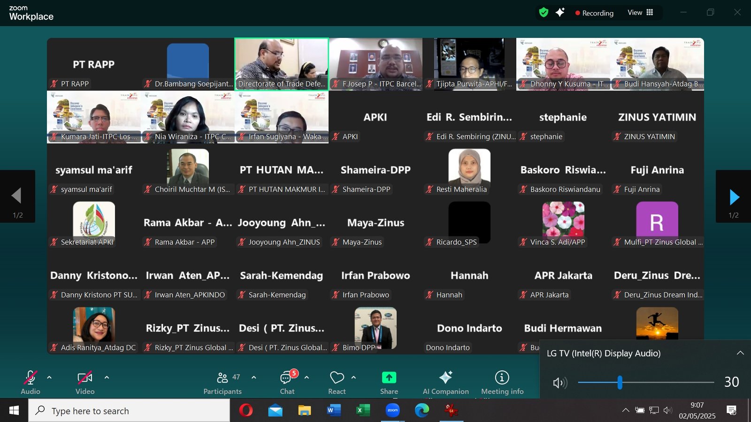Unmute using the Audio microphone icon
Screen dimensions: 751x422
click(x=31, y=377)
